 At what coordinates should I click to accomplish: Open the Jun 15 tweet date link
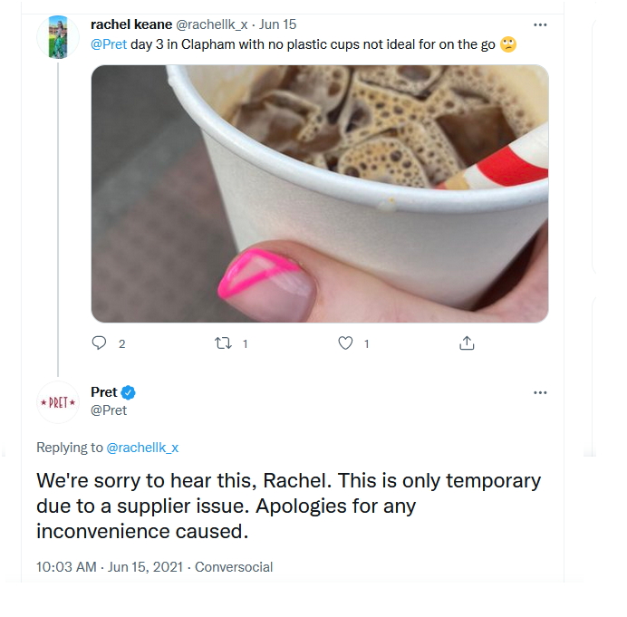(x=278, y=24)
